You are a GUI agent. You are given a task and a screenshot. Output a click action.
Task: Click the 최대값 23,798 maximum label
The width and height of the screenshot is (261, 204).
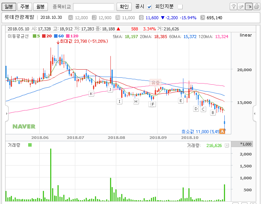click(x=84, y=41)
